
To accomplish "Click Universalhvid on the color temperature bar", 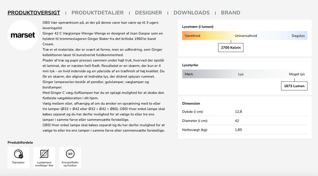I will pyautogui.click(x=246, y=36).
